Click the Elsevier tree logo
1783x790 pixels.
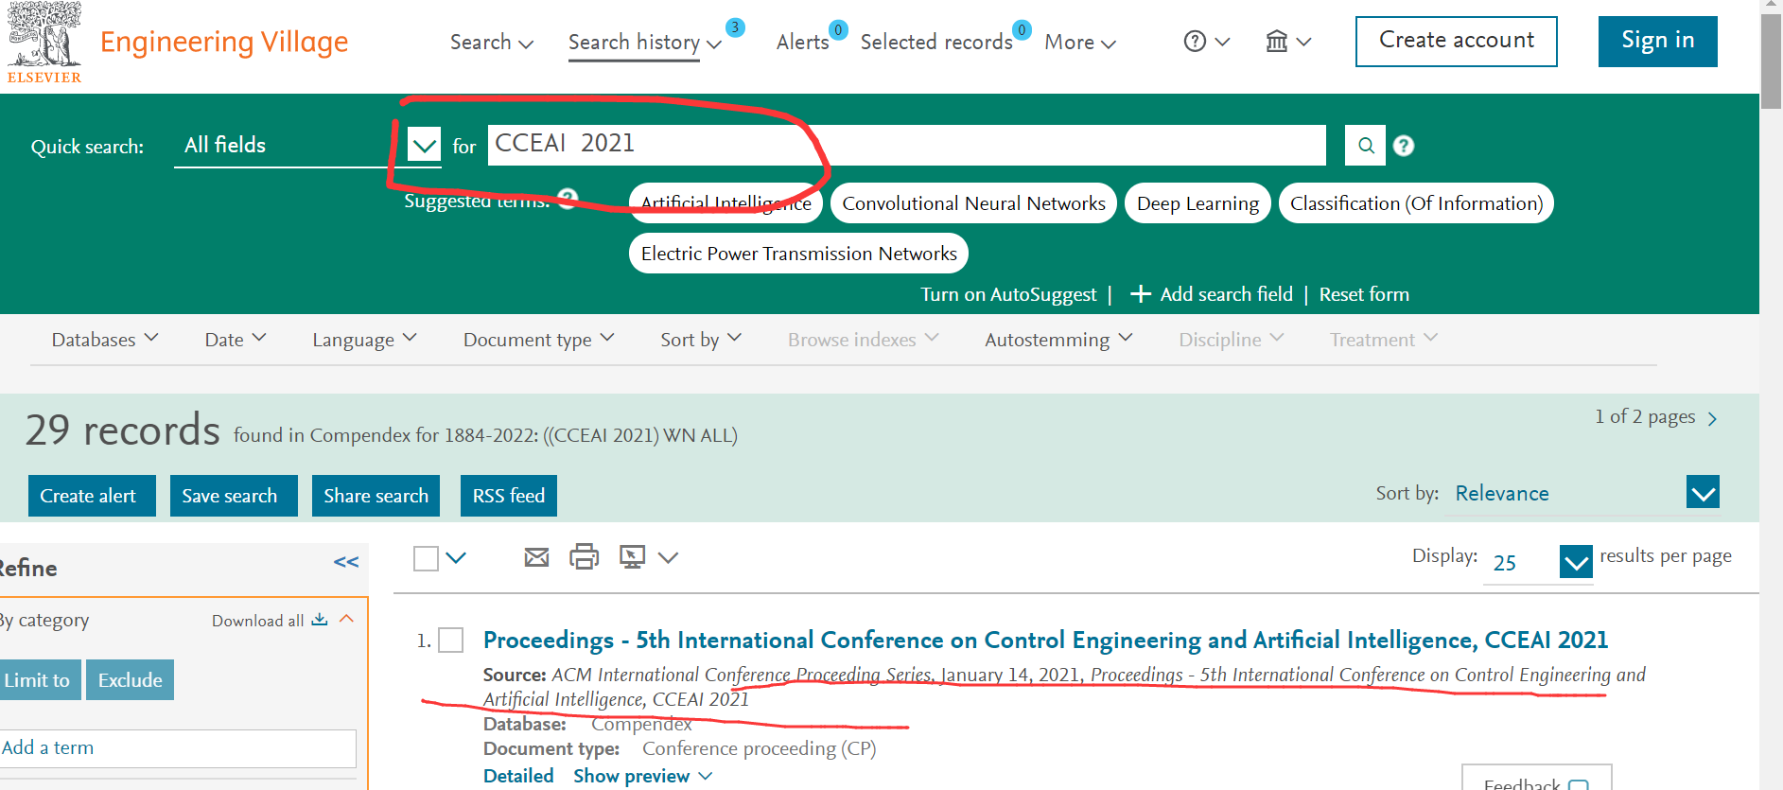[44, 42]
